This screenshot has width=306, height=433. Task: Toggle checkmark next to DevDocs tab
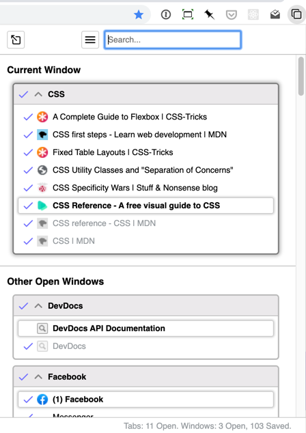pos(28,346)
